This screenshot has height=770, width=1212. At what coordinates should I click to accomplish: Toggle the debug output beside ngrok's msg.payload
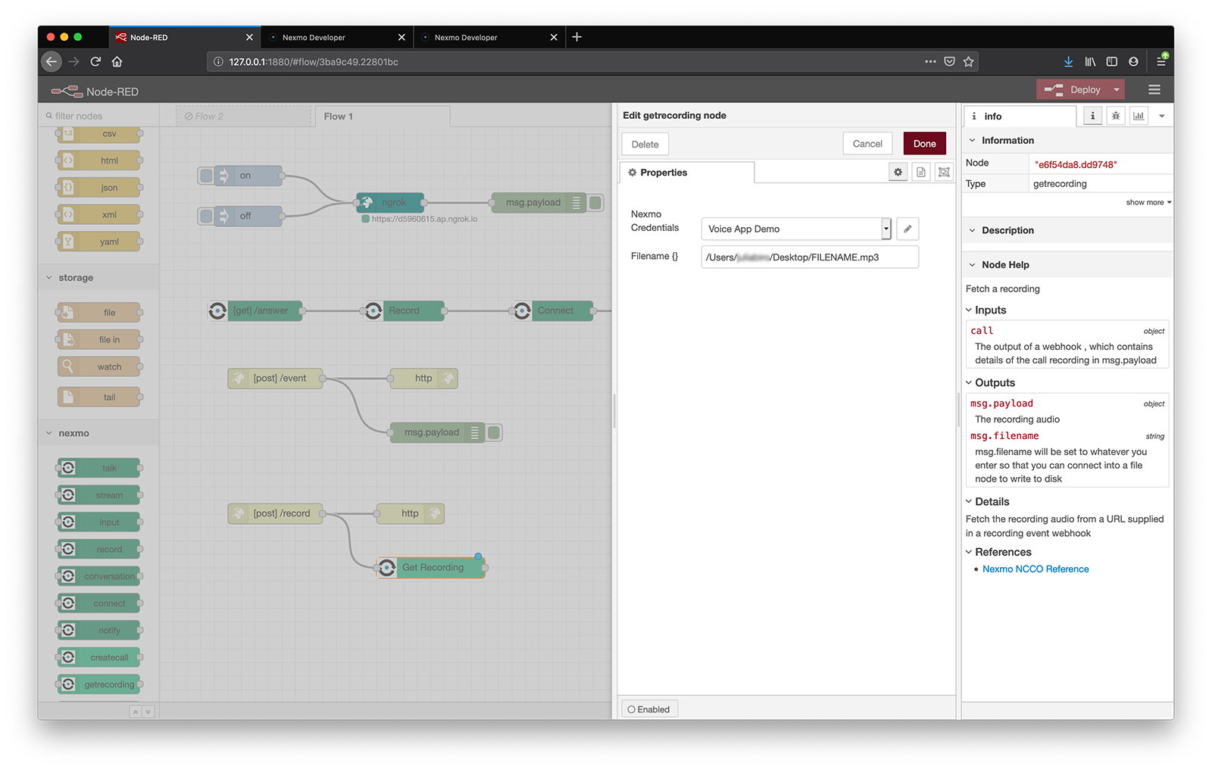[x=595, y=202]
